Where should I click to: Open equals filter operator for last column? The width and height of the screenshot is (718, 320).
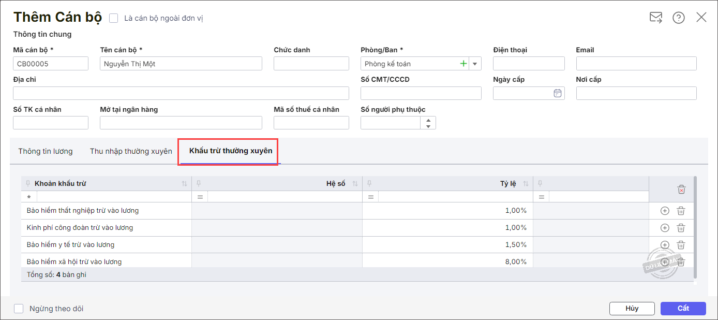tap(541, 197)
